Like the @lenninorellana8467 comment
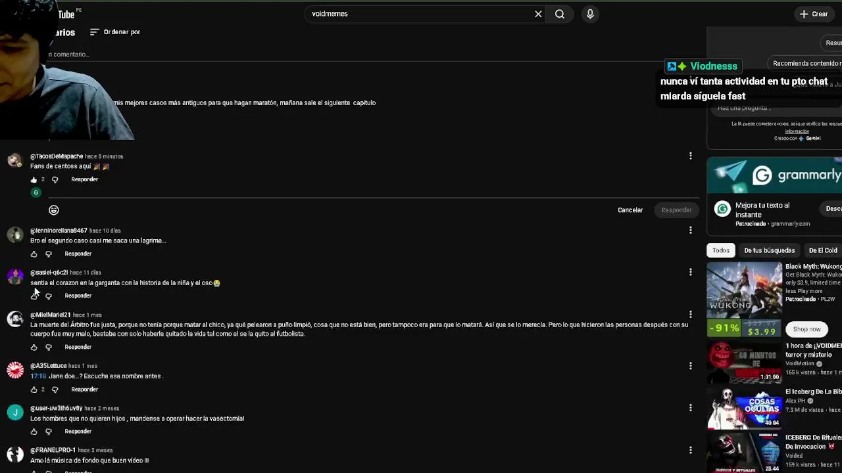 point(34,254)
